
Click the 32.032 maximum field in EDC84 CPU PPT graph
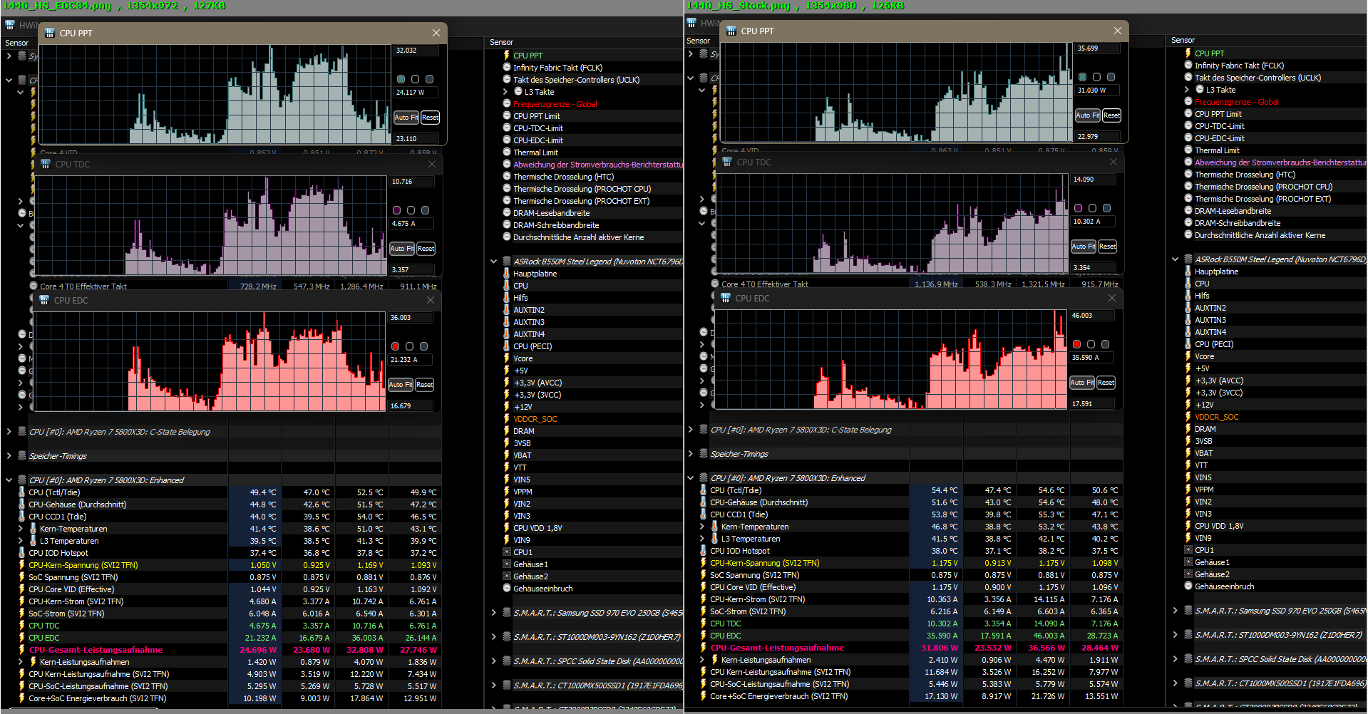click(416, 51)
